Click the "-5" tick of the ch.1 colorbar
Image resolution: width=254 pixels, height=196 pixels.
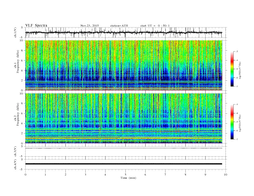[x=237, y=69]
